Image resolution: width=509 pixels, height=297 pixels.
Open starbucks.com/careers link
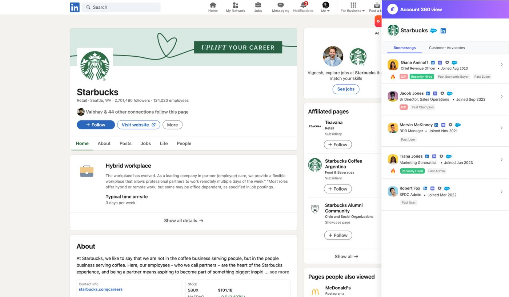click(x=101, y=289)
